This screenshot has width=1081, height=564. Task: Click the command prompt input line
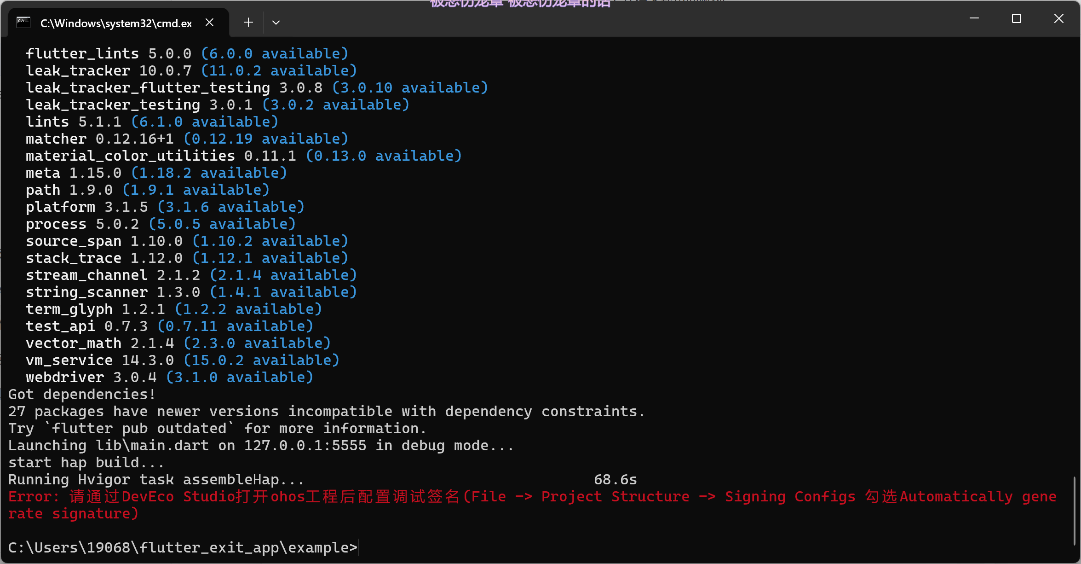coord(183,547)
